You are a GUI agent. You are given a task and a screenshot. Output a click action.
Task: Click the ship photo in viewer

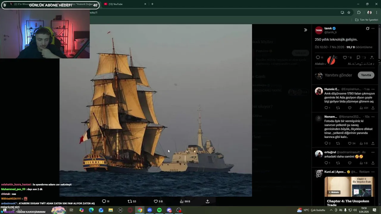point(156,110)
